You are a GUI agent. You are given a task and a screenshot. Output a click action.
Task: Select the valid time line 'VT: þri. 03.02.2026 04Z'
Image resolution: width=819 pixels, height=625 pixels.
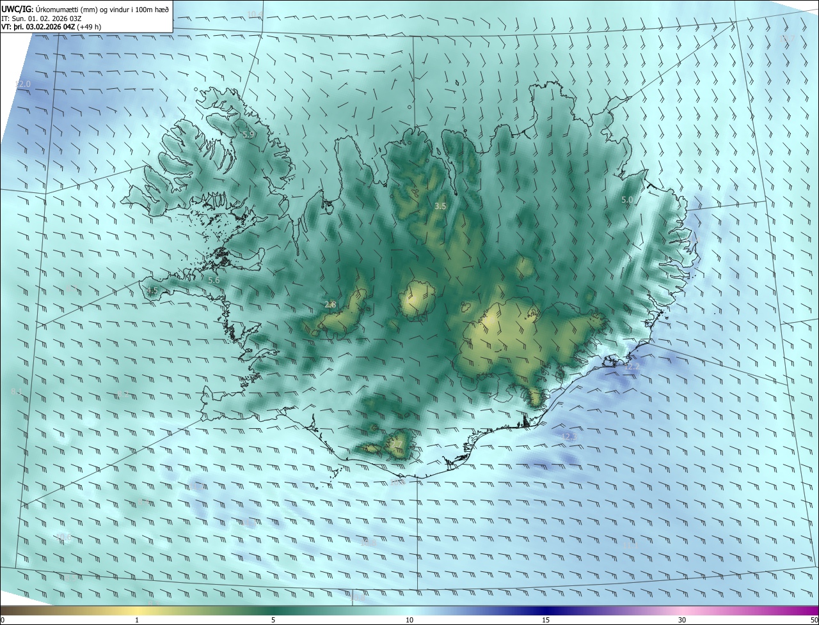pyautogui.click(x=38, y=27)
